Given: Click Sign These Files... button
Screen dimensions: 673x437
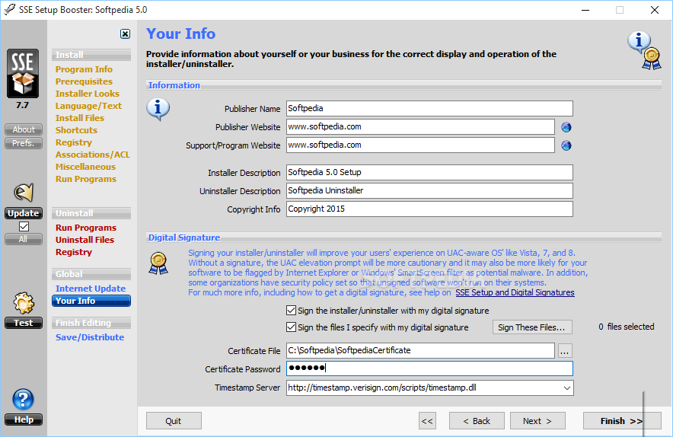Looking at the screenshot, I should (x=532, y=327).
